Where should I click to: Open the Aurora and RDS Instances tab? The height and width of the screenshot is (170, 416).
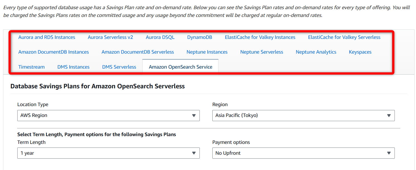(x=47, y=37)
